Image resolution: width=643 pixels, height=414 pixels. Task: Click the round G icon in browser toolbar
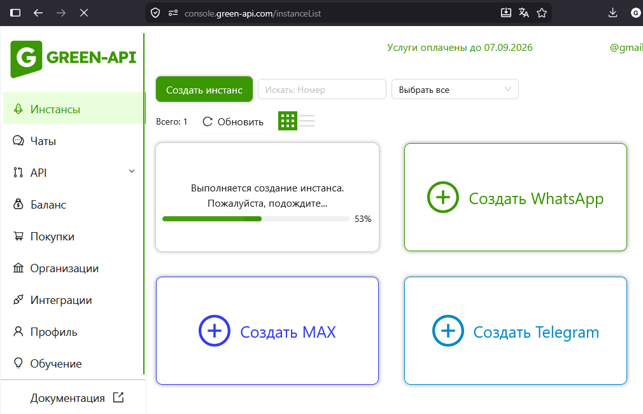click(635, 13)
